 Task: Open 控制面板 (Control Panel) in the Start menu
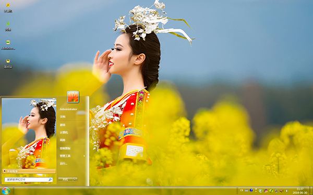tap(65, 148)
